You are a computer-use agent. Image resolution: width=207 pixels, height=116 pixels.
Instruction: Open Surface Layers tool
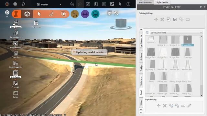[x=16, y=34]
